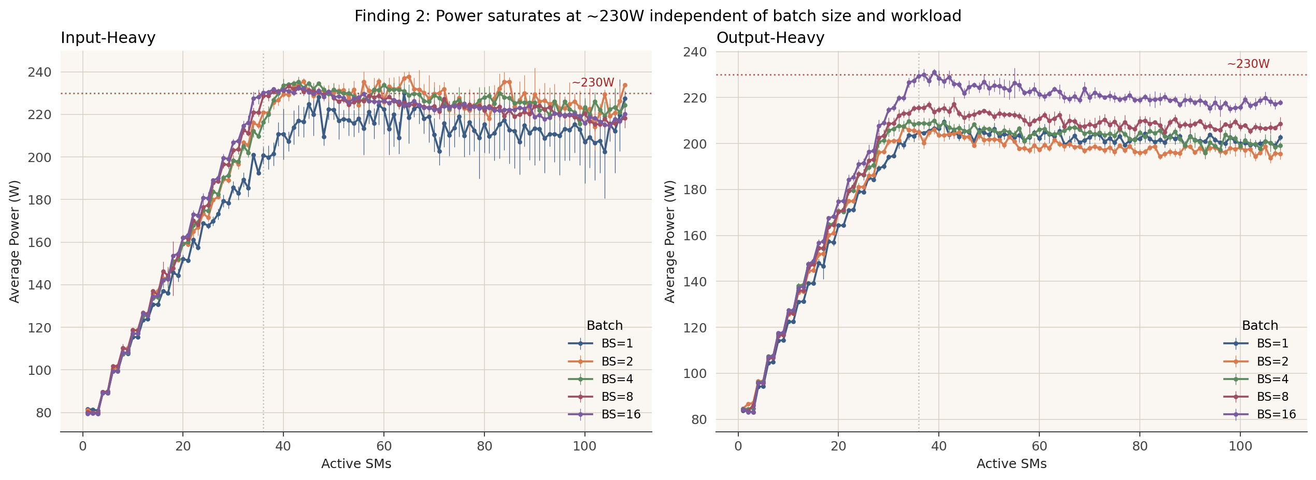Select BS=4 legend entry in Output-Heavy plot
The height and width of the screenshot is (480, 1316).
[1256, 379]
